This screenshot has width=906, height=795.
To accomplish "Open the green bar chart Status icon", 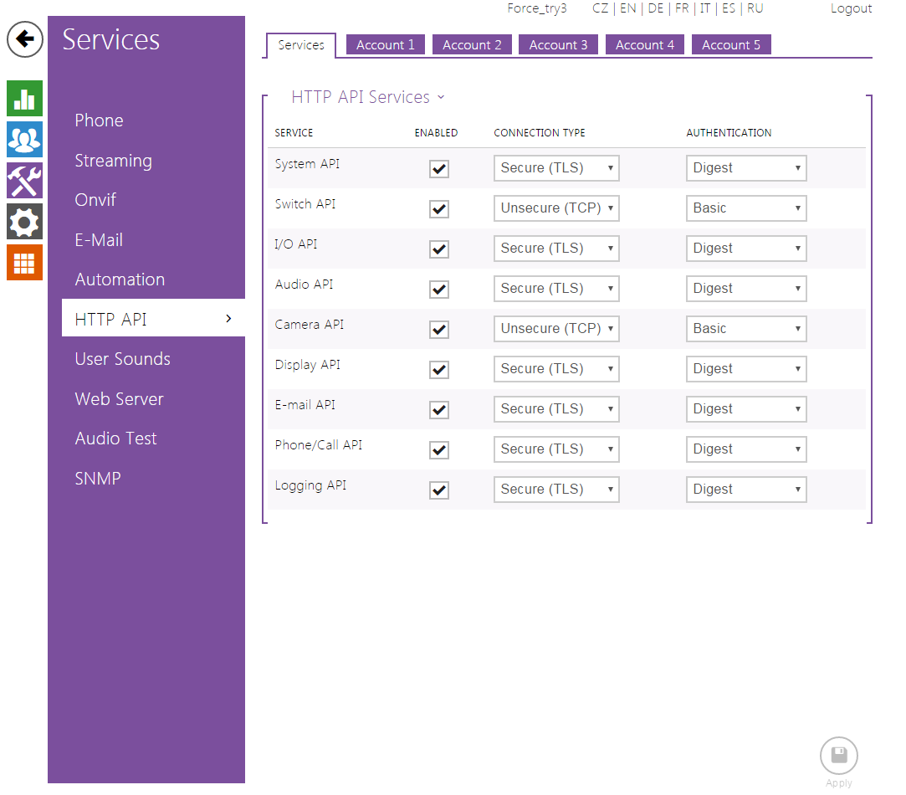I will click(x=24, y=99).
